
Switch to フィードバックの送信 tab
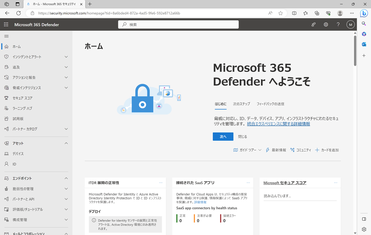pyautogui.click(x=271, y=104)
